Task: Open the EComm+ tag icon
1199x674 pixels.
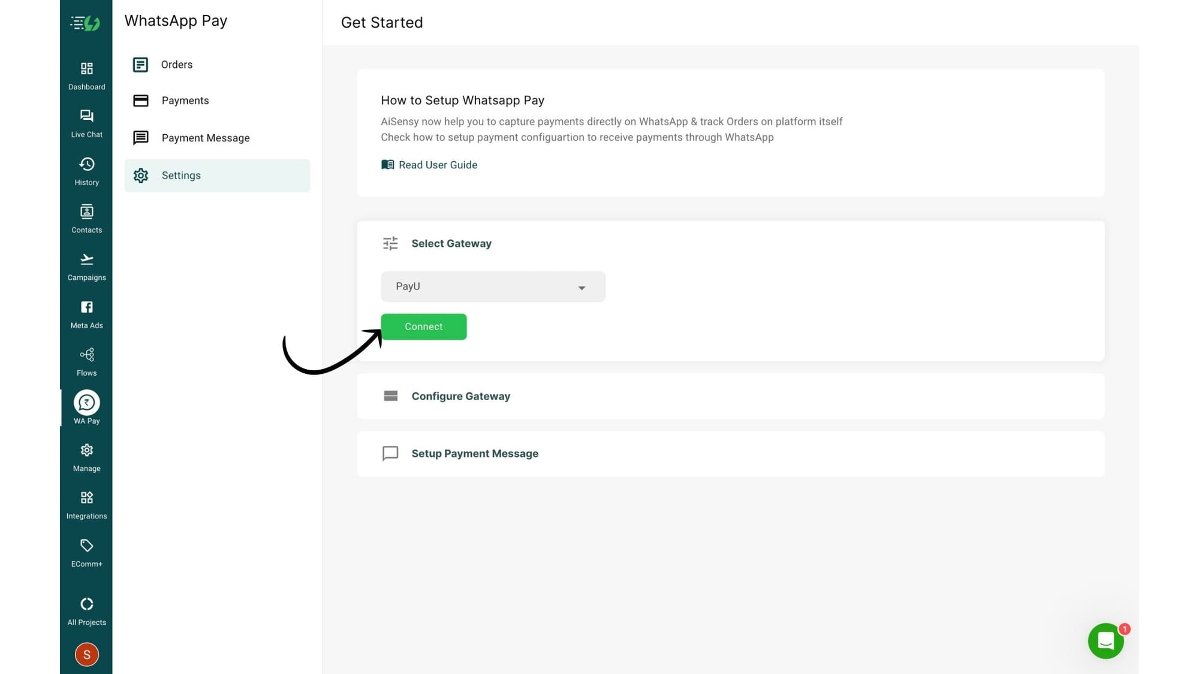Action: click(x=86, y=553)
